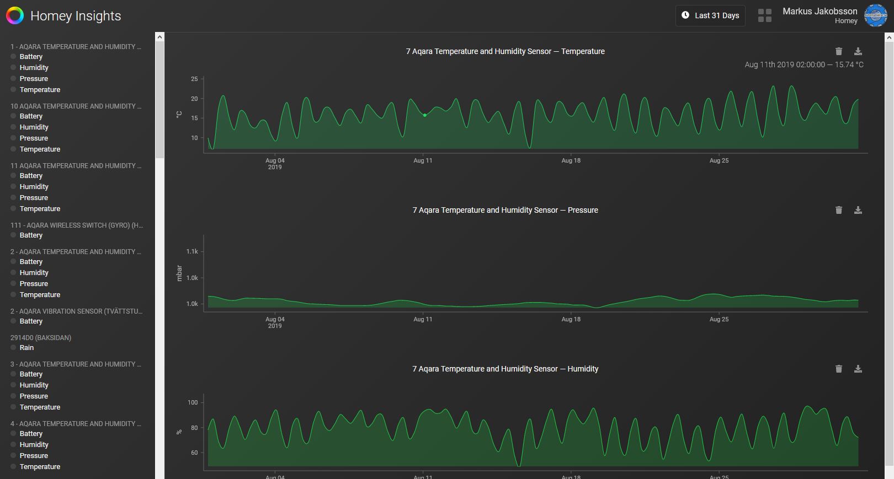Toggle Pressure log under 3 - Aqara sensor

pyautogui.click(x=29, y=396)
